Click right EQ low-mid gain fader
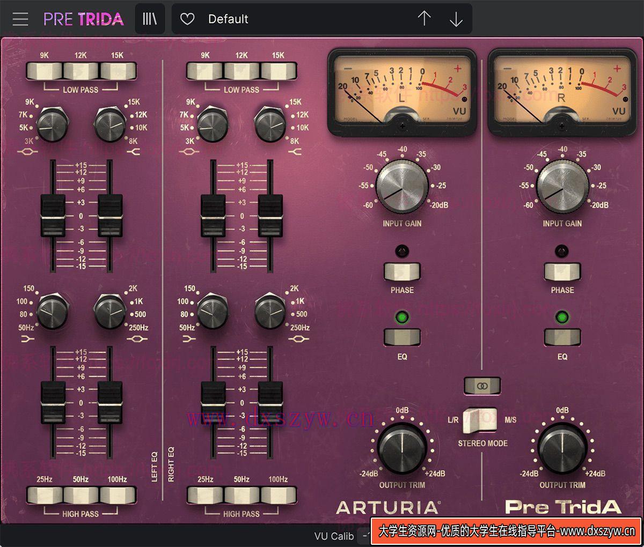The image size is (644, 547). (x=270, y=403)
